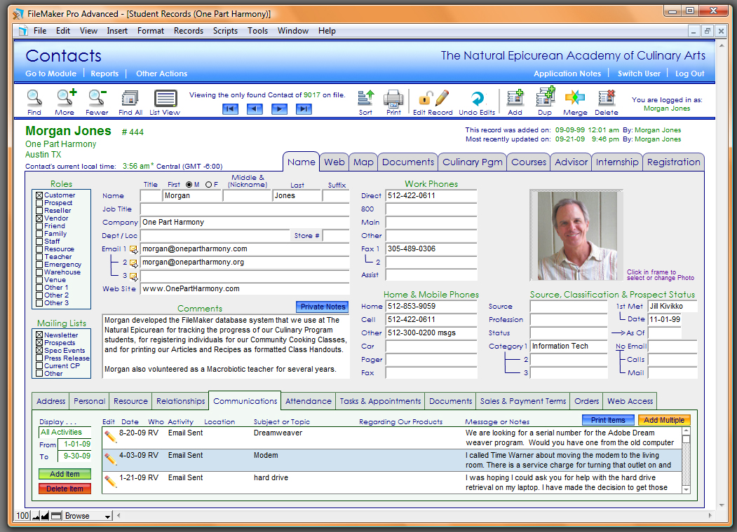Switch to the Relationships tab
737x532 pixels.
coord(180,402)
